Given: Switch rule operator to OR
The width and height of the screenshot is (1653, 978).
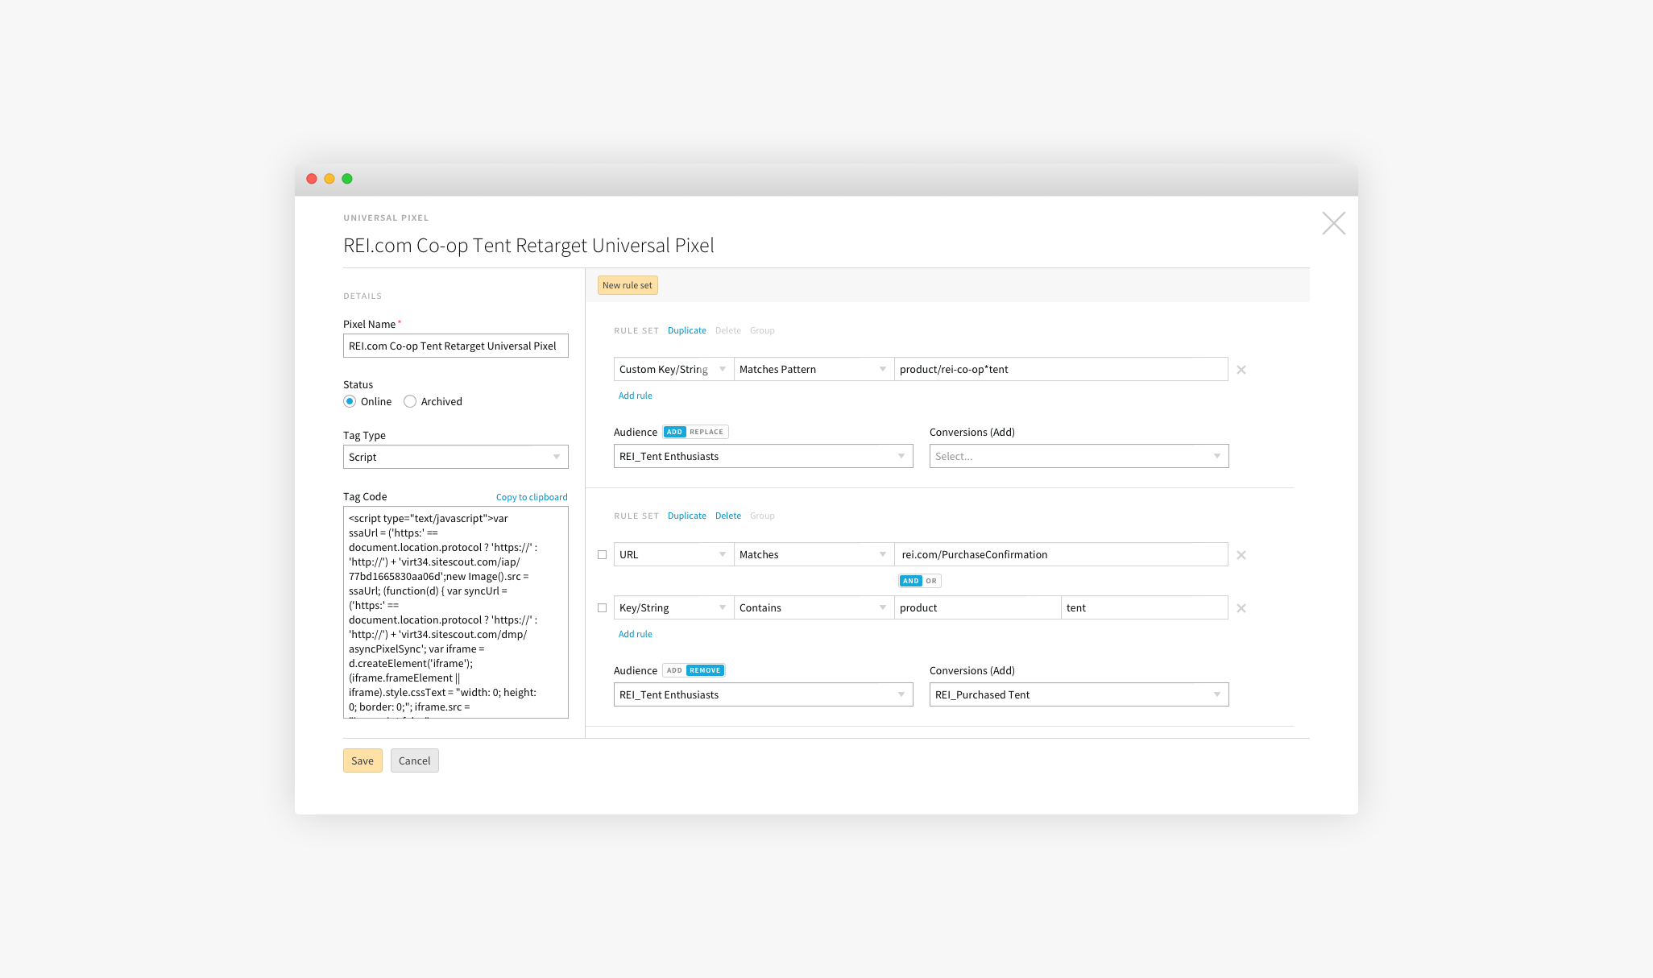Looking at the screenshot, I should (931, 581).
